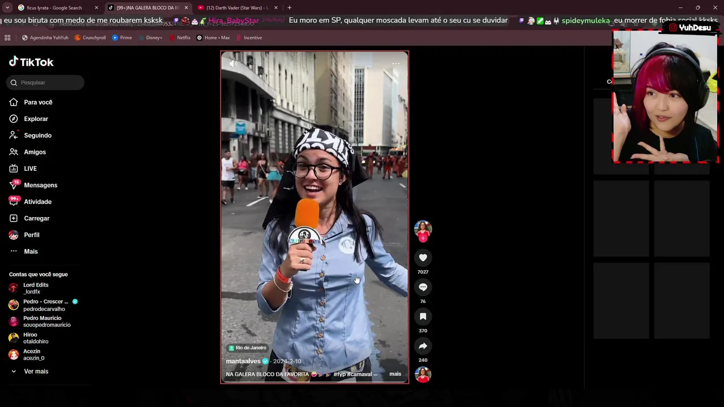Toggle the video mute speaker icon
The width and height of the screenshot is (724, 407).
point(233,64)
